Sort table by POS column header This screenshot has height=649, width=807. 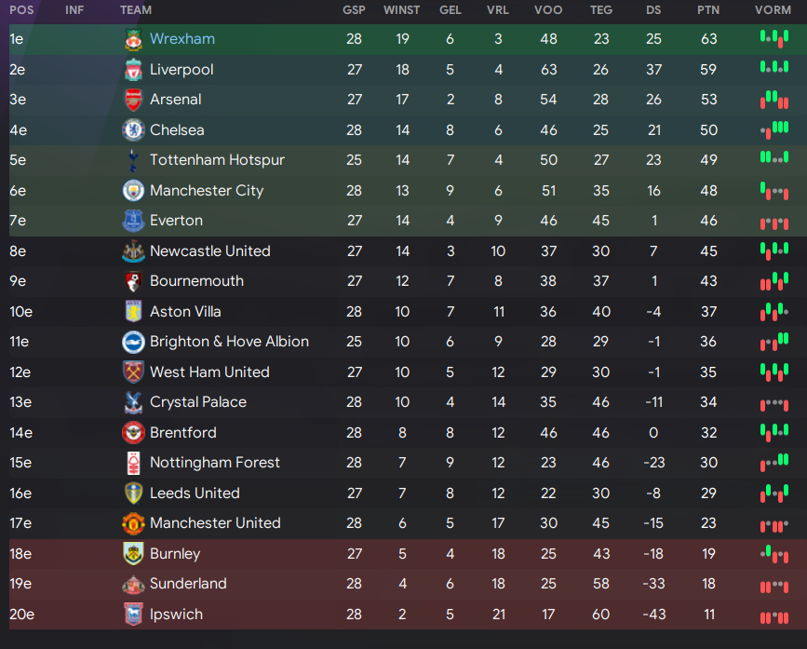click(21, 10)
